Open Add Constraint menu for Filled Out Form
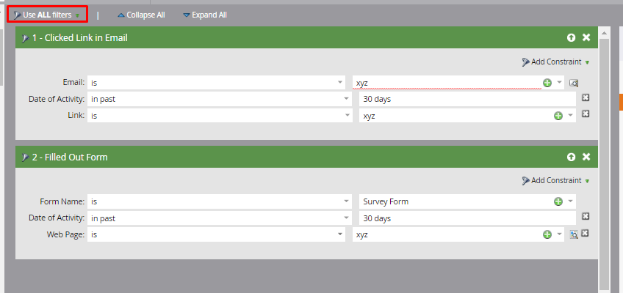Image resolution: width=623 pixels, height=293 pixels. (x=555, y=180)
